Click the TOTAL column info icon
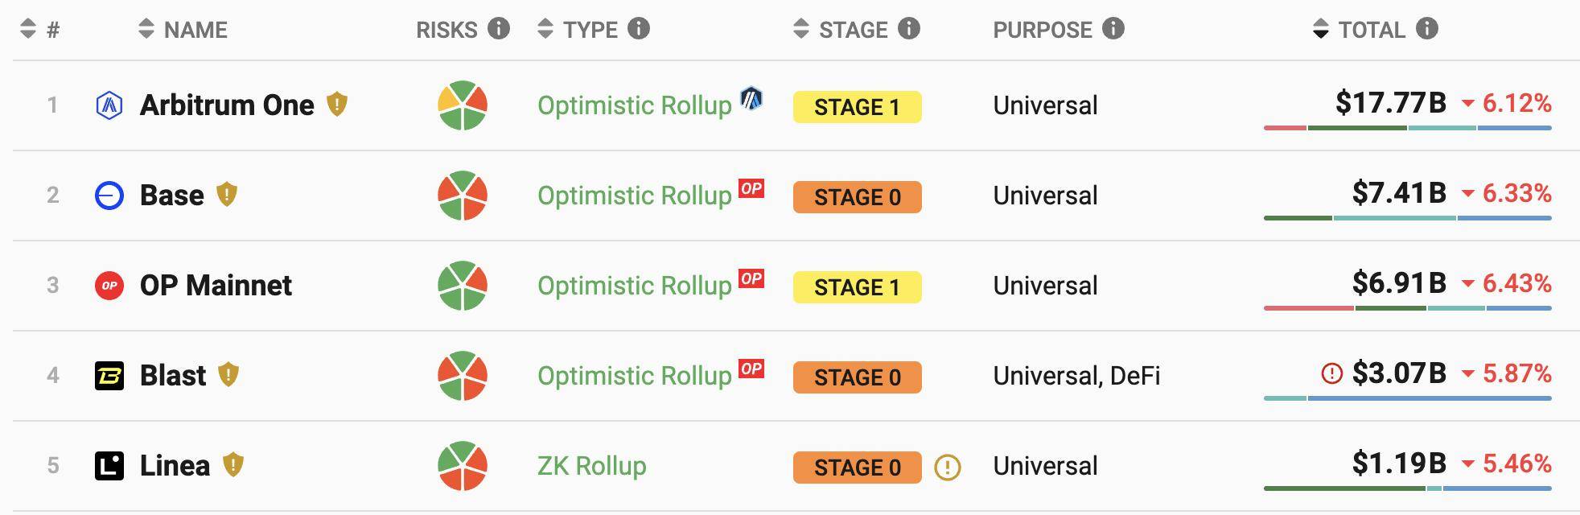Image resolution: width=1580 pixels, height=515 pixels. point(1427,29)
